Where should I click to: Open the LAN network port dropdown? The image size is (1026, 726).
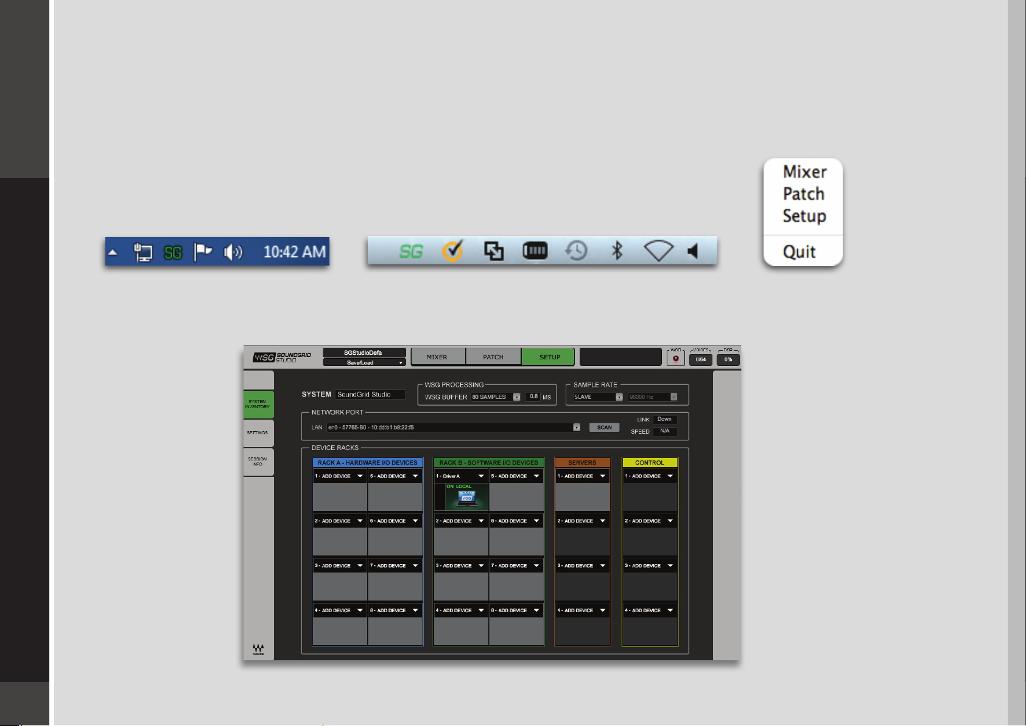(x=453, y=428)
